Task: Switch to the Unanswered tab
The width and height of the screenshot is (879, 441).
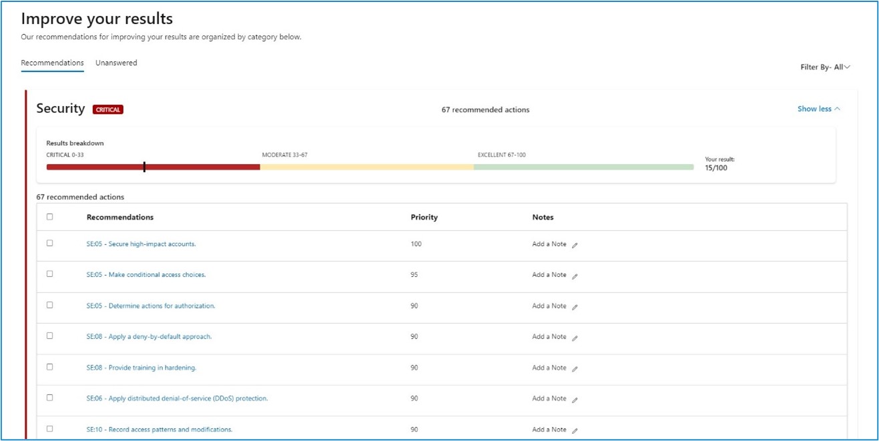Action: pos(116,61)
